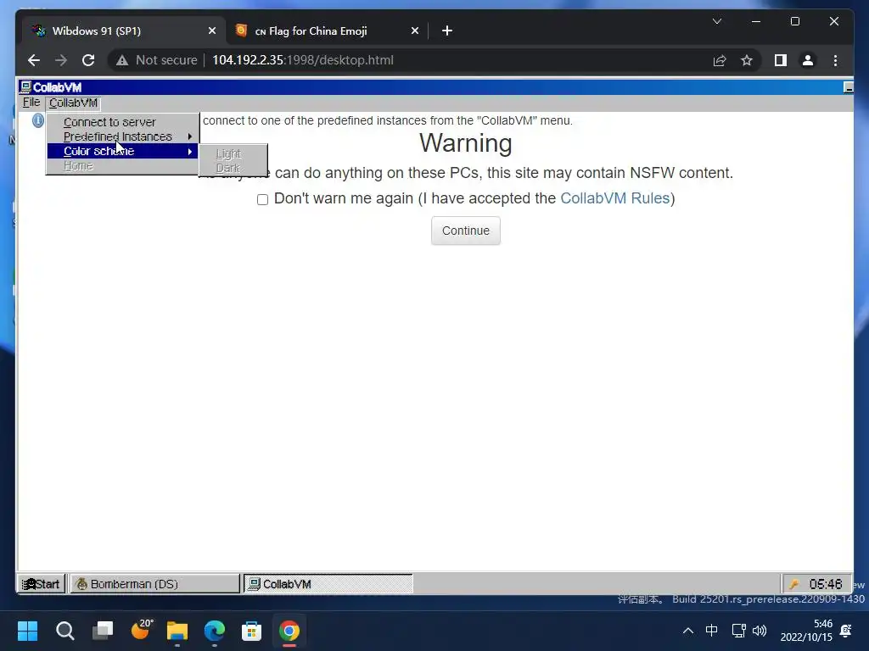This screenshot has height=651, width=869.
Task: Expand Predefined Instances submenu arrow
Action: [190, 136]
